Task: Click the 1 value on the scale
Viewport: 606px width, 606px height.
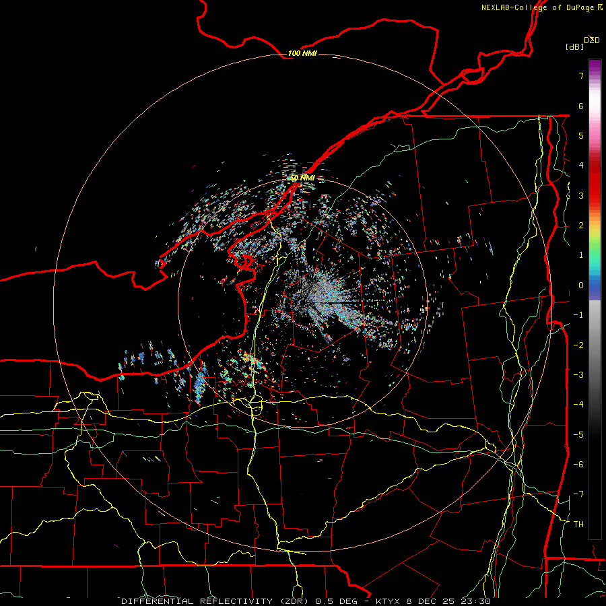Action: point(581,255)
